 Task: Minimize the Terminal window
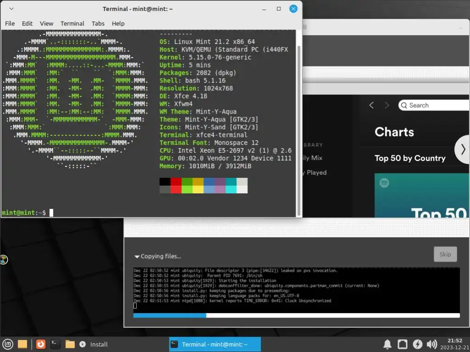pos(264,9)
